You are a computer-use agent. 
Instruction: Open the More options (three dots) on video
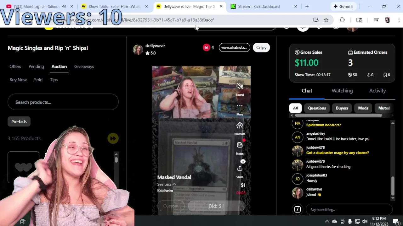[240, 106]
